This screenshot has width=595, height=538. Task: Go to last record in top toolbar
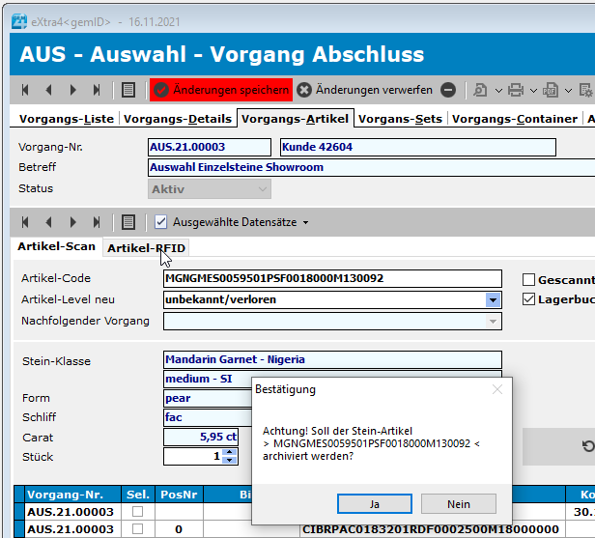[x=97, y=90]
